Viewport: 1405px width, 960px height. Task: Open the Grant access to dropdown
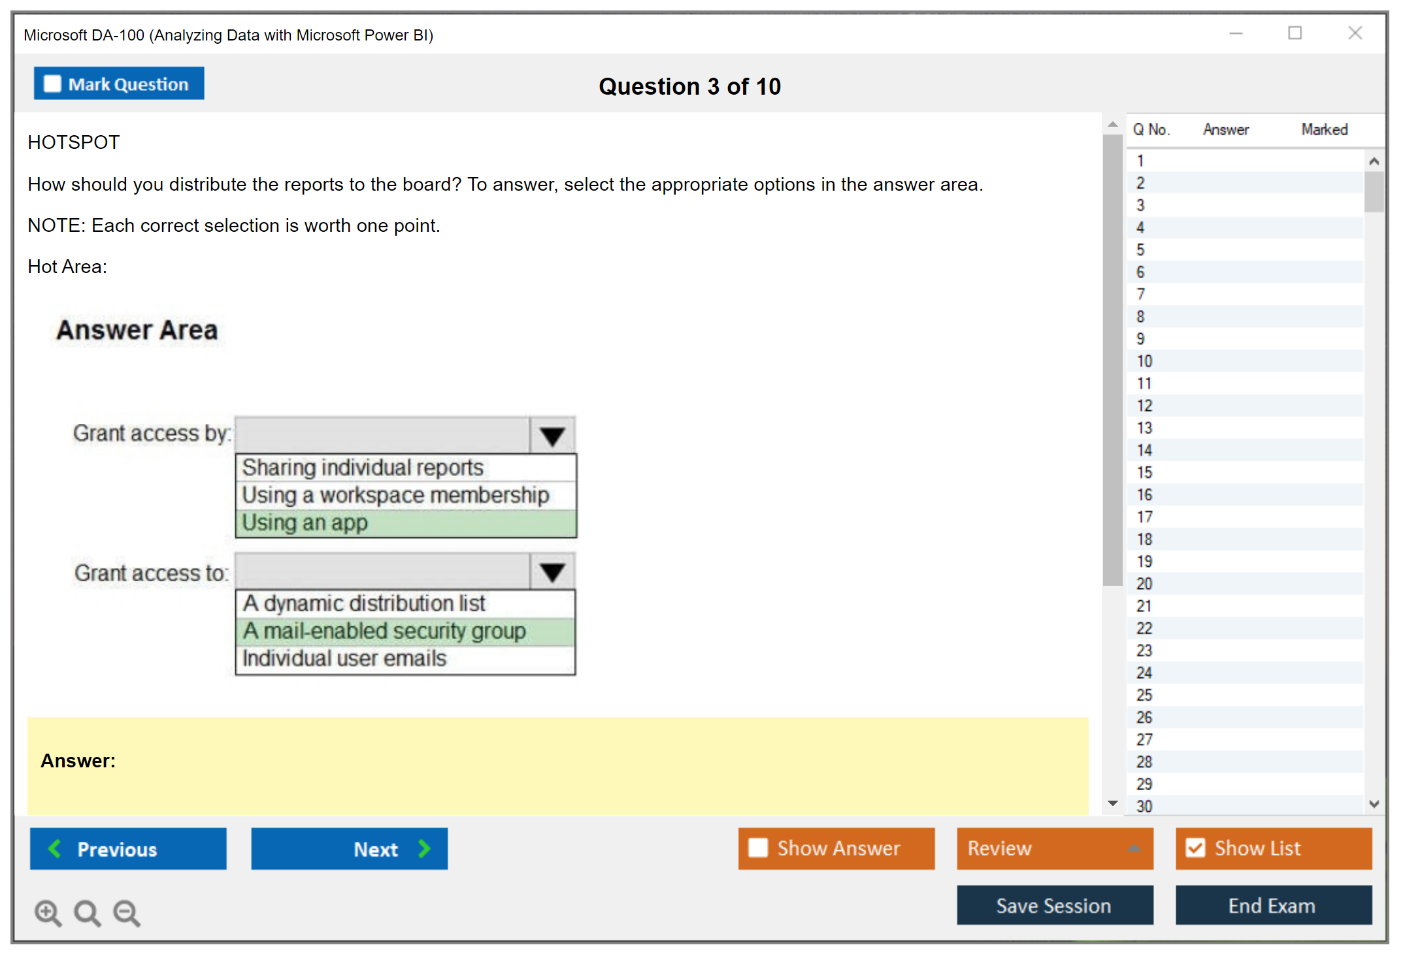pos(552,572)
